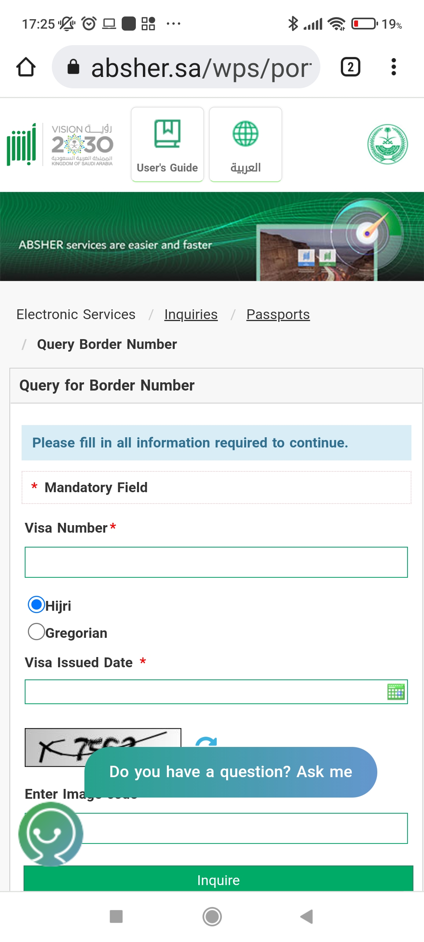Open the browser tab switcher
The height and width of the screenshot is (942, 424).
[350, 67]
